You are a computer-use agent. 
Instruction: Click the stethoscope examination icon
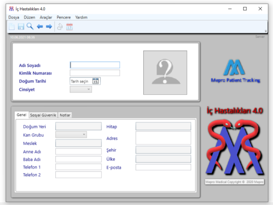coord(60,27)
